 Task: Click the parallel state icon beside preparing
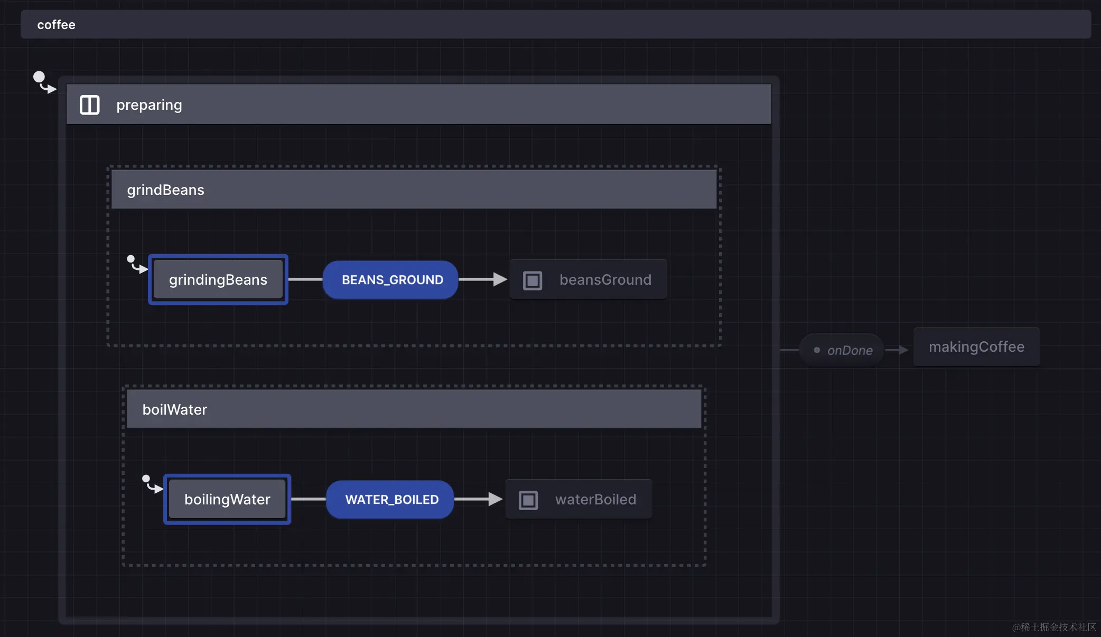coord(89,105)
